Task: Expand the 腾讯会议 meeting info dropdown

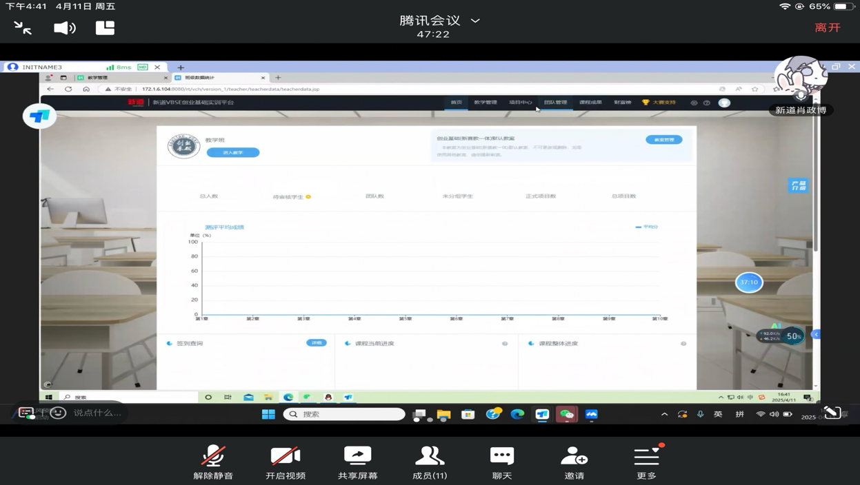Action: pos(475,21)
